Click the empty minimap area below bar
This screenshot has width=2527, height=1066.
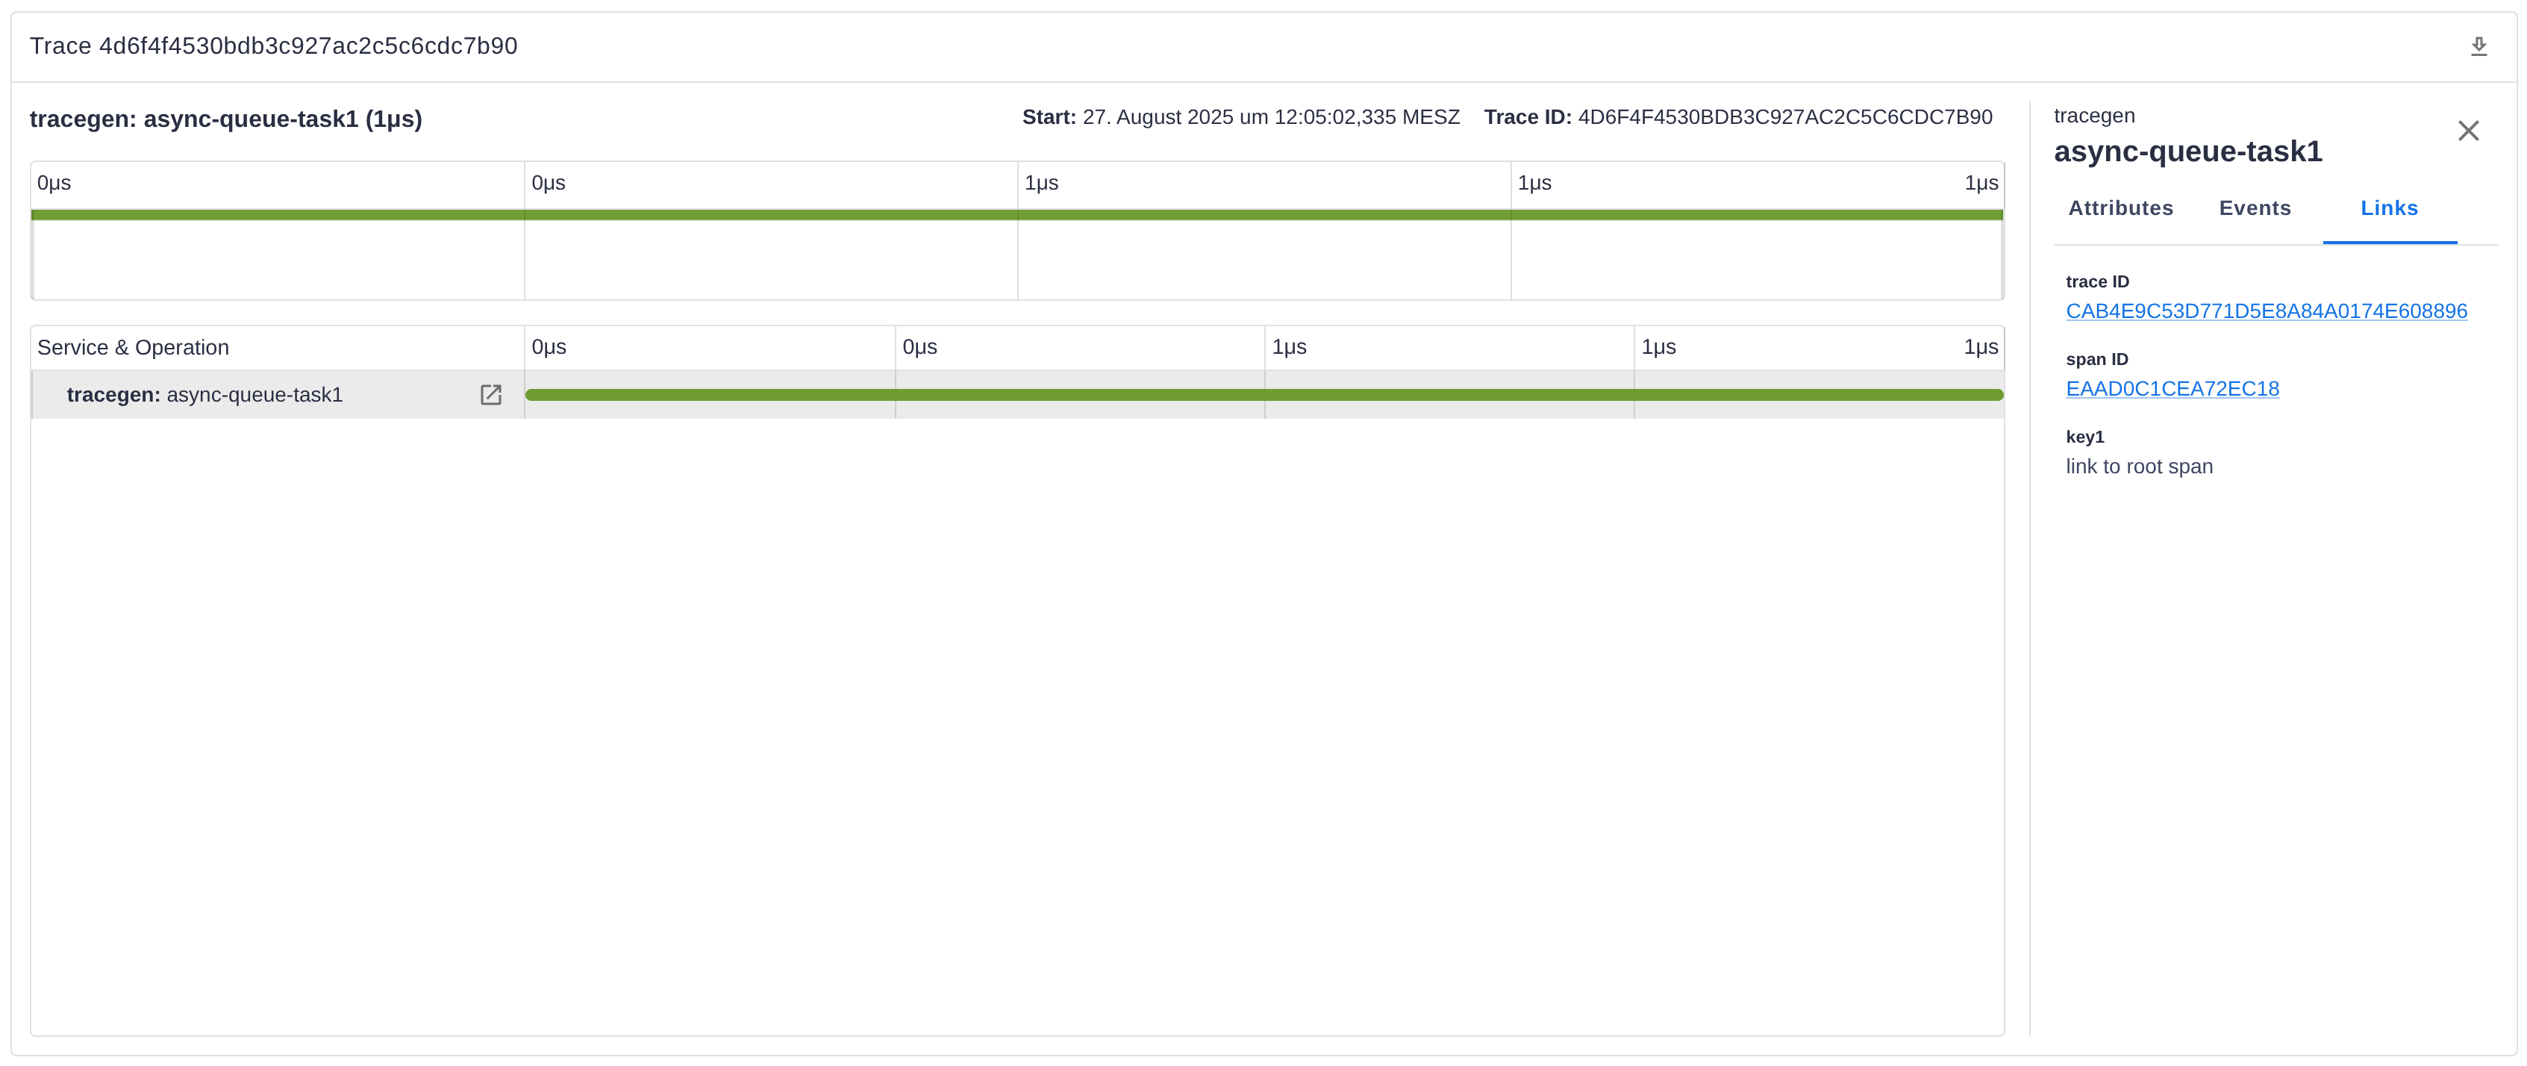coord(771,261)
